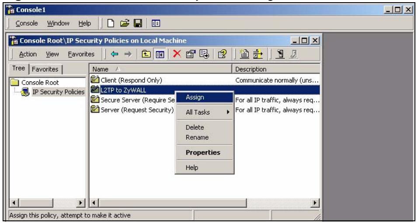418x223 pixels.
Task: Switch to the Tree tab
Action: coord(19,68)
